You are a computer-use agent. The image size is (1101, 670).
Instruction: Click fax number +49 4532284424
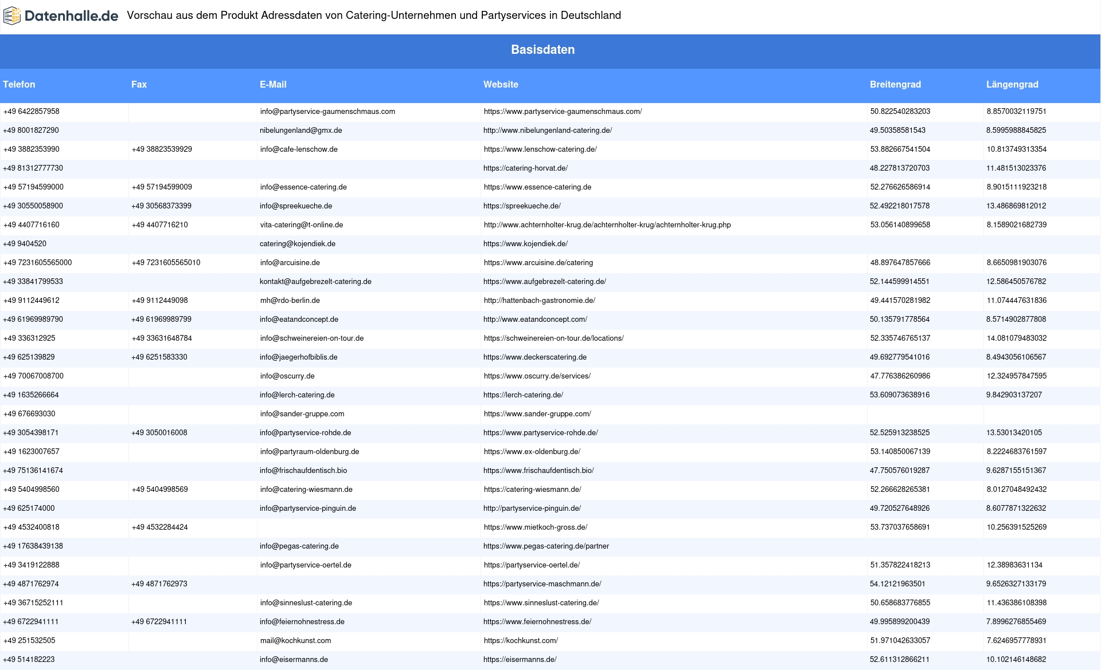(x=159, y=527)
